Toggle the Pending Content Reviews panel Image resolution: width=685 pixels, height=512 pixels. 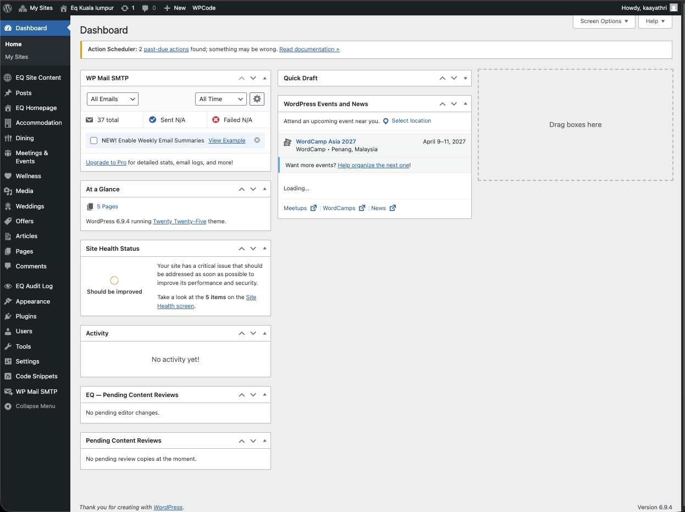[264, 441]
